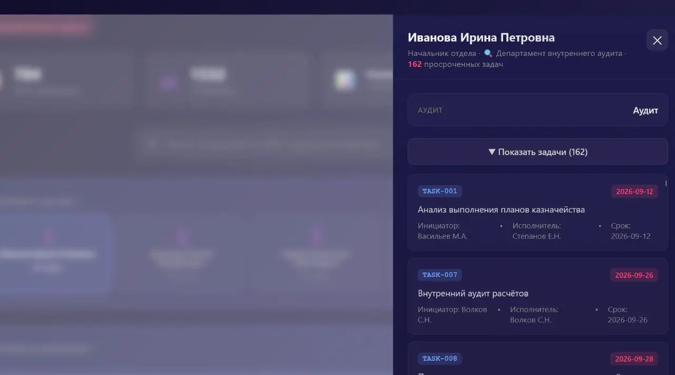This screenshot has width=675, height=375.
Task: Select the heading Иванова Ирина Петровна
Action: (x=481, y=37)
